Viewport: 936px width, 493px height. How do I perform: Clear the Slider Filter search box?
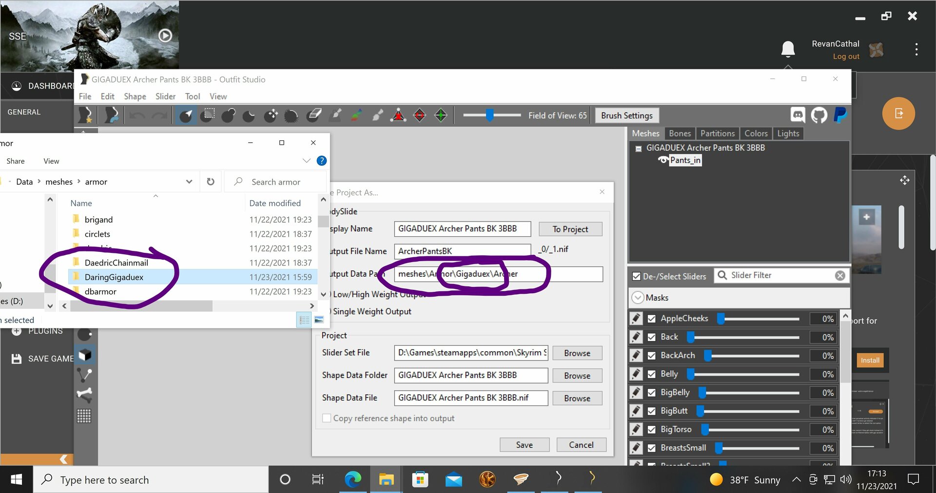coord(840,276)
